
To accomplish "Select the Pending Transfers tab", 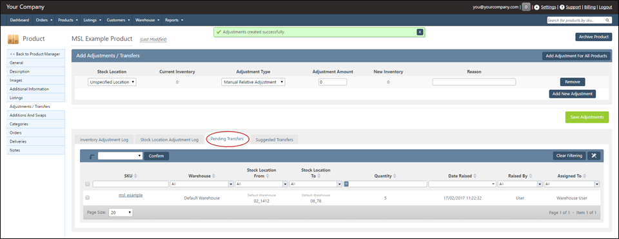I will tap(227, 139).
